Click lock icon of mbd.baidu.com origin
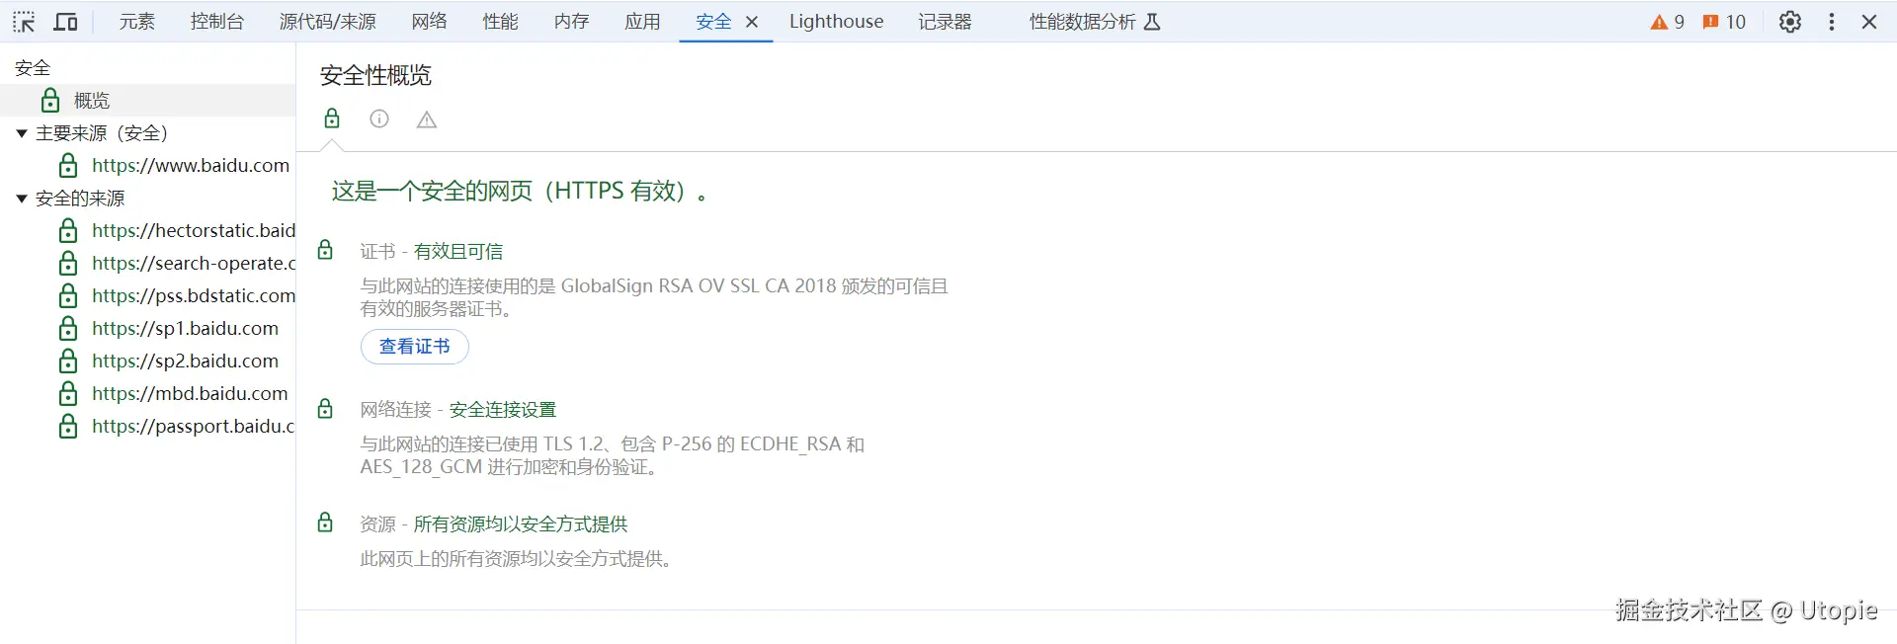 68,393
